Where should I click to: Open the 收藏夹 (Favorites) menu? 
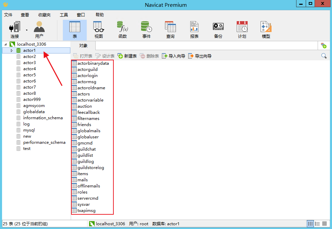[44, 15]
